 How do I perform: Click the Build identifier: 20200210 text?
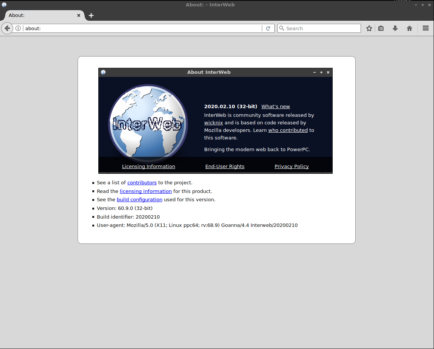[x=128, y=217]
